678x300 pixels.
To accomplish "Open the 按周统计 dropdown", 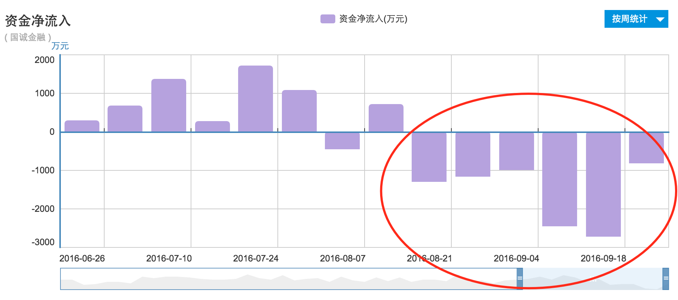I will coord(636,19).
